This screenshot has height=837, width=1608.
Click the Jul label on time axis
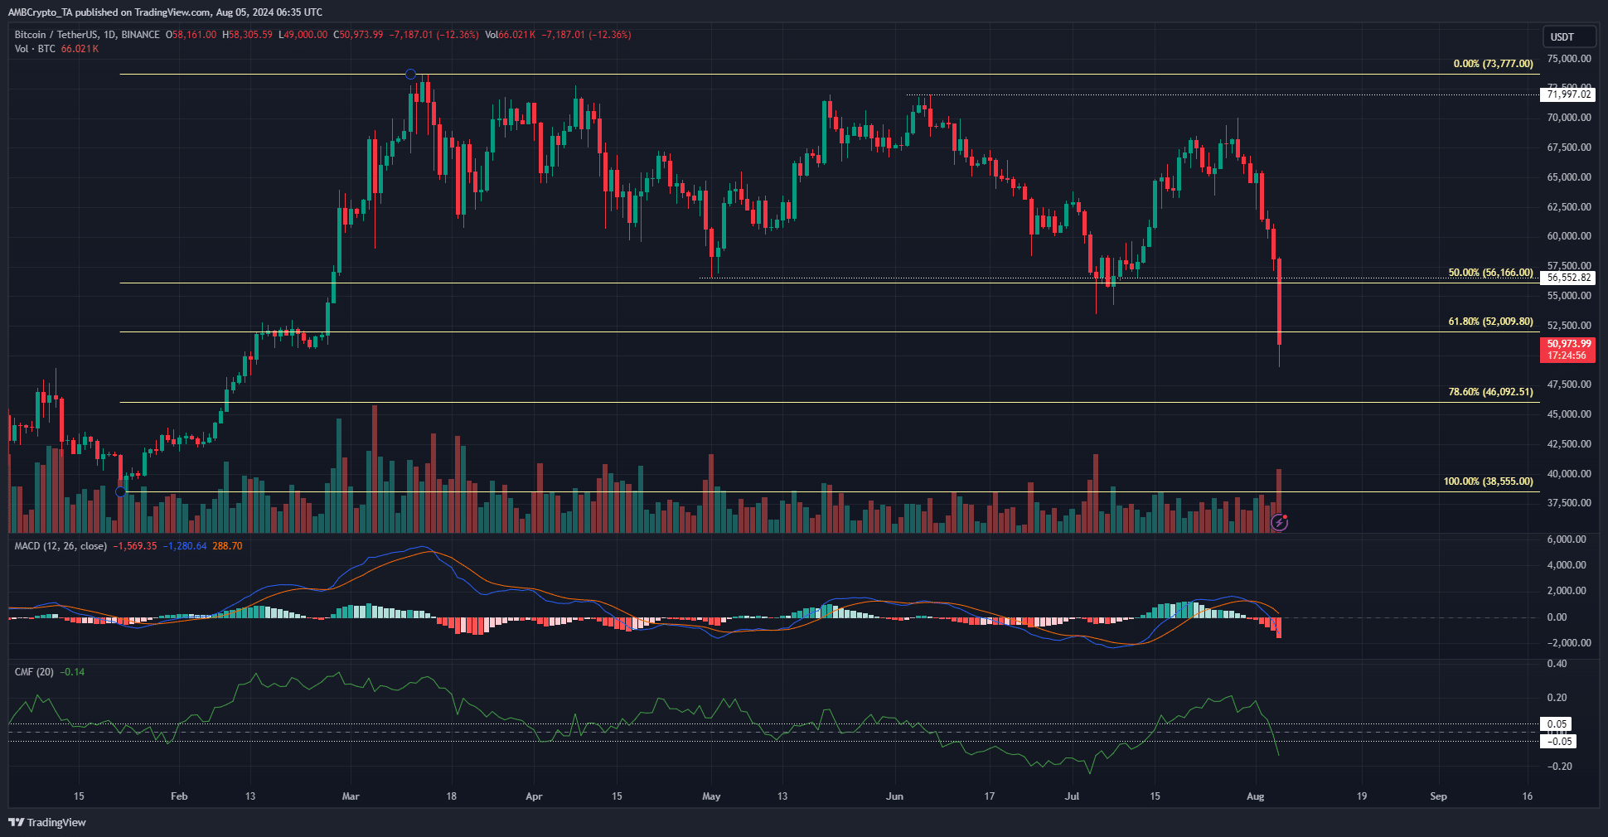[x=1073, y=796]
